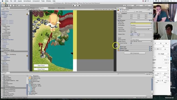The width and height of the screenshot is (177, 100).
Task: Open the GameObject menu
Action: coord(27,1)
